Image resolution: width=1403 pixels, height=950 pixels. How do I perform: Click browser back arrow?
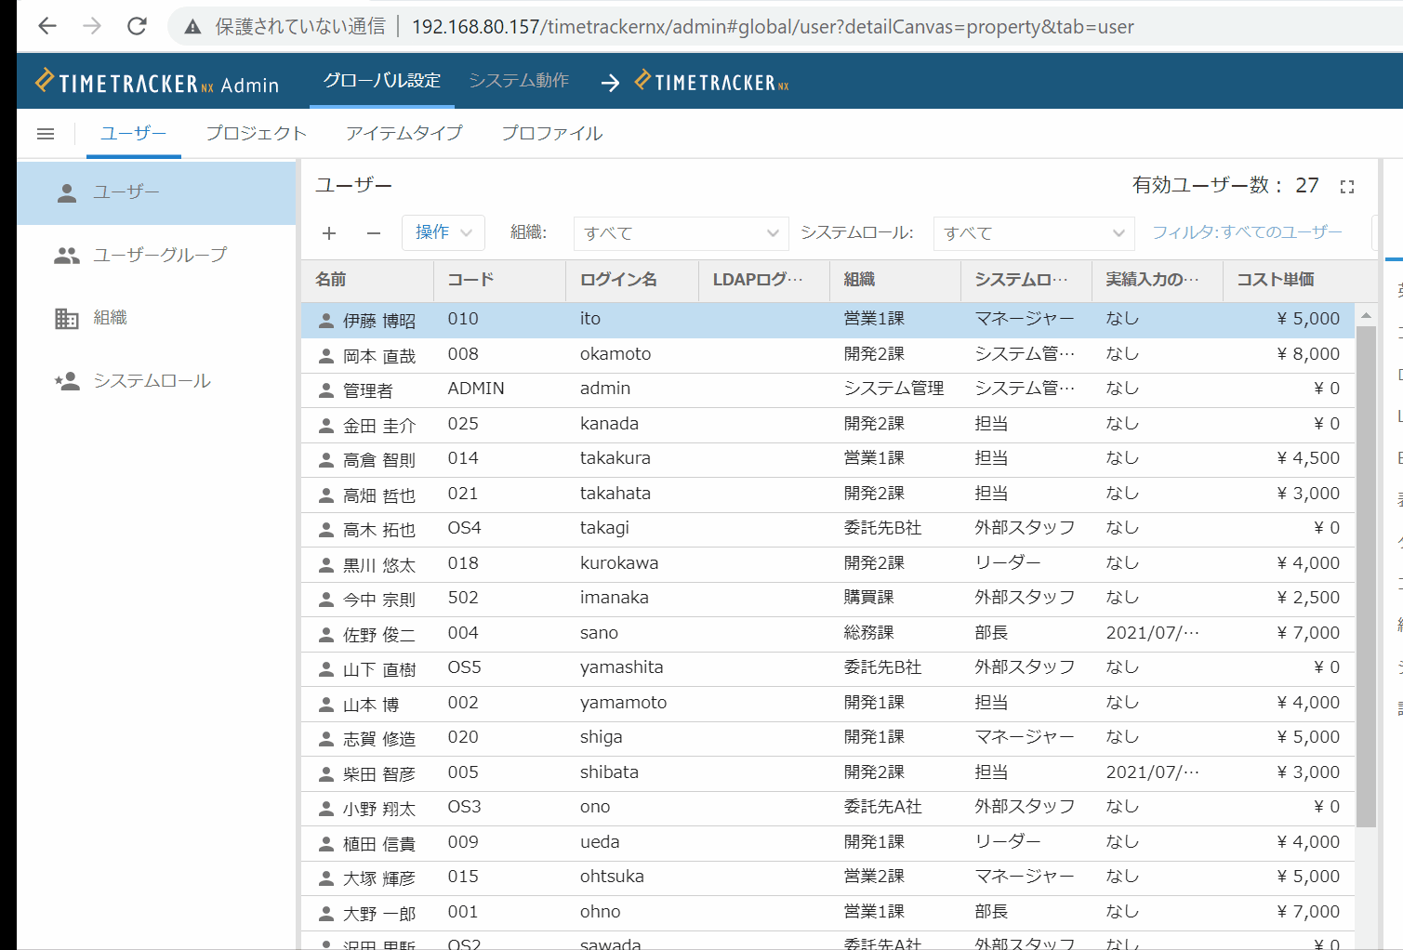pyautogui.click(x=47, y=26)
